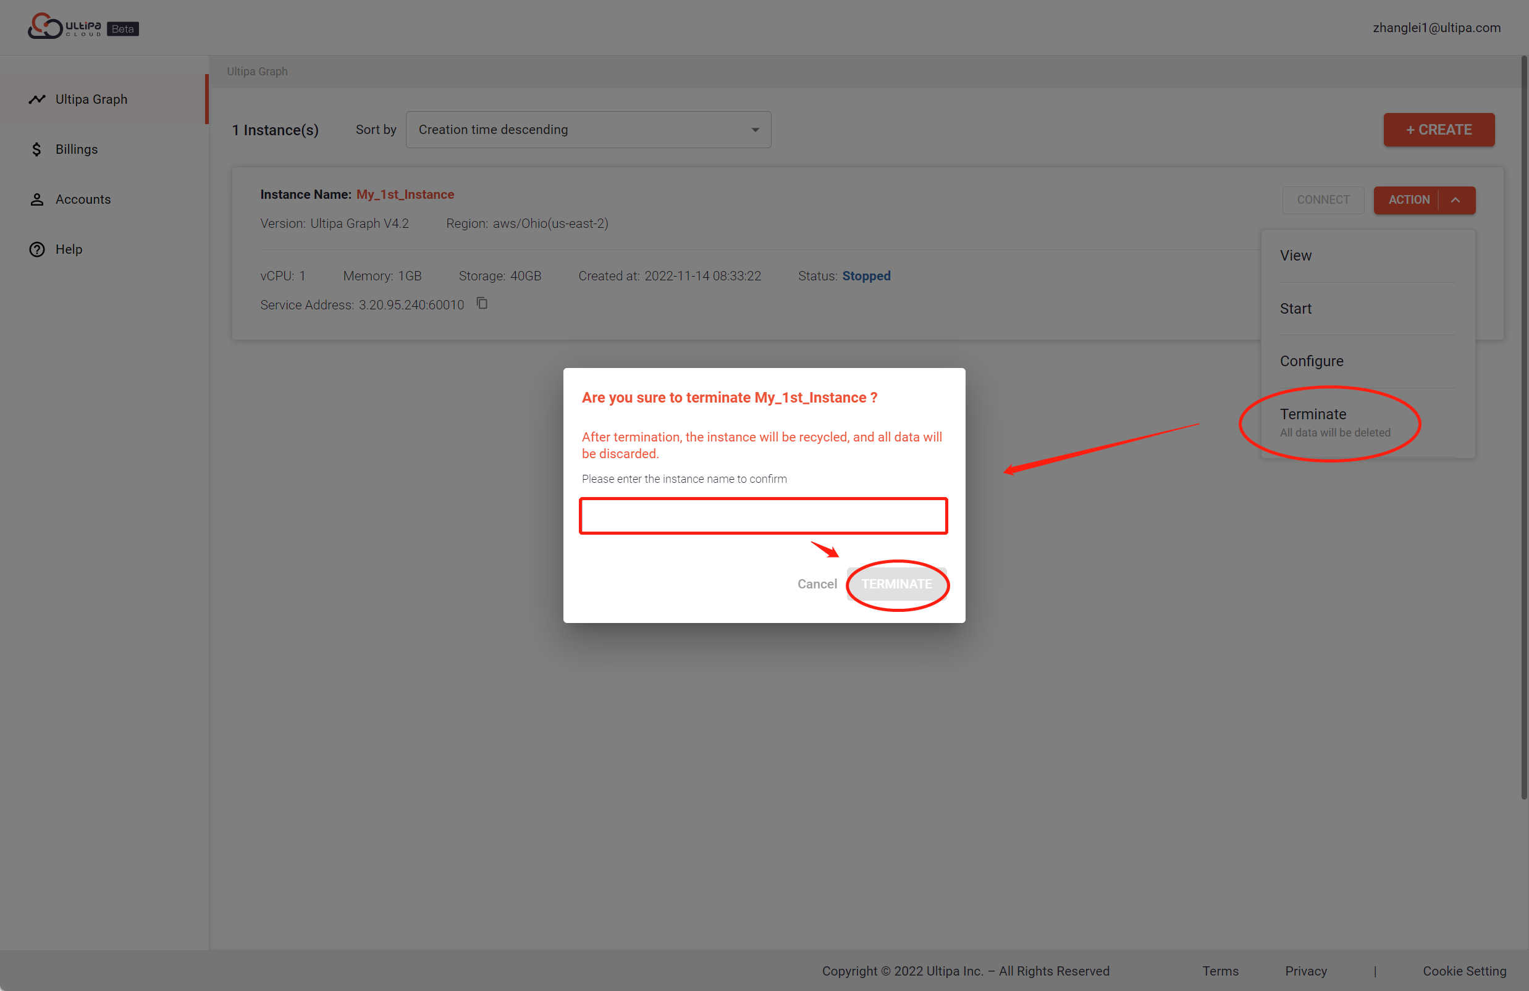
Task: Open Help in the sidebar
Action: [103, 249]
